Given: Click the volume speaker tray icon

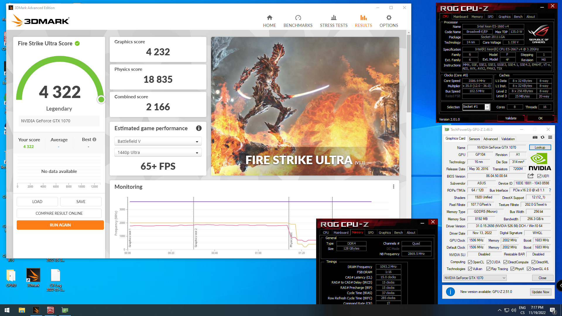Looking at the screenshot, I should click(513, 310).
